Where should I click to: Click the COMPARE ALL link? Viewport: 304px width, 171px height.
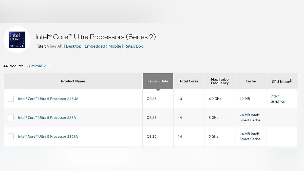(x=39, y=66)
